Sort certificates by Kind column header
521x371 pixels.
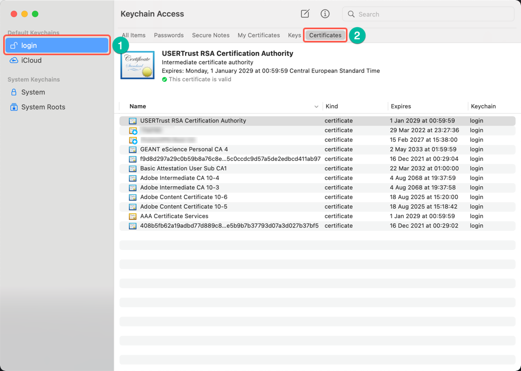[x=332, y=106]
